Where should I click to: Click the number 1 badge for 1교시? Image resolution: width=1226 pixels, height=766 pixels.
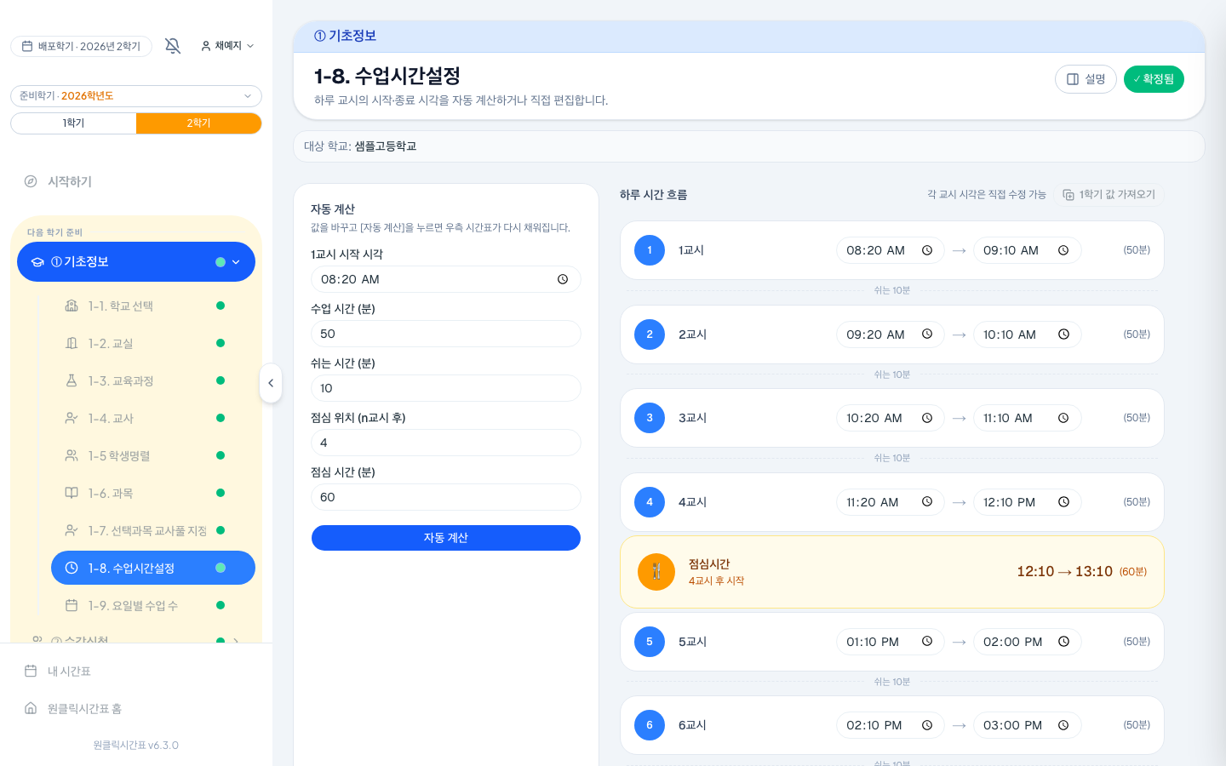point(650,250)
